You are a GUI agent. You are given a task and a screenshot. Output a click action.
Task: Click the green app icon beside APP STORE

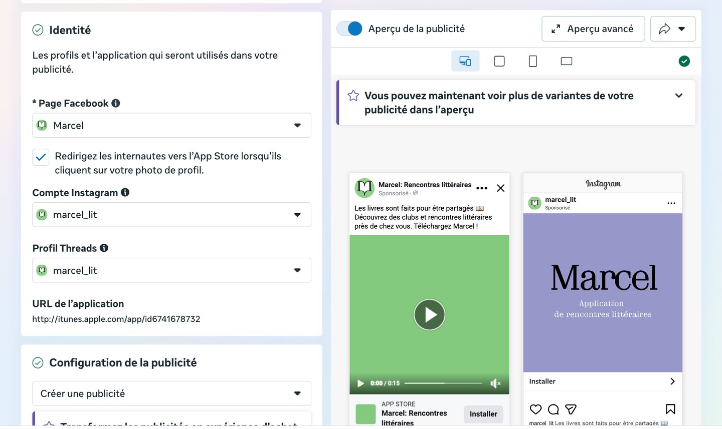(366, 414)
